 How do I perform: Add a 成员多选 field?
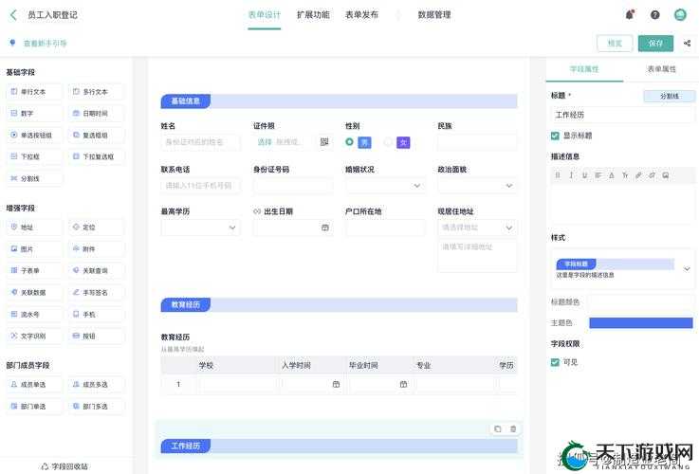point(97,385)
